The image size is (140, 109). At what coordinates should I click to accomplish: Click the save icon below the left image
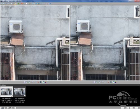tap(24, 82)
